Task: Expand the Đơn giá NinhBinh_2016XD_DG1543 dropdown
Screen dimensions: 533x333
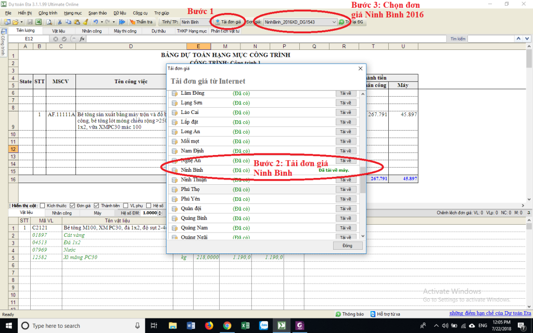Action: [x=333, y=22]
